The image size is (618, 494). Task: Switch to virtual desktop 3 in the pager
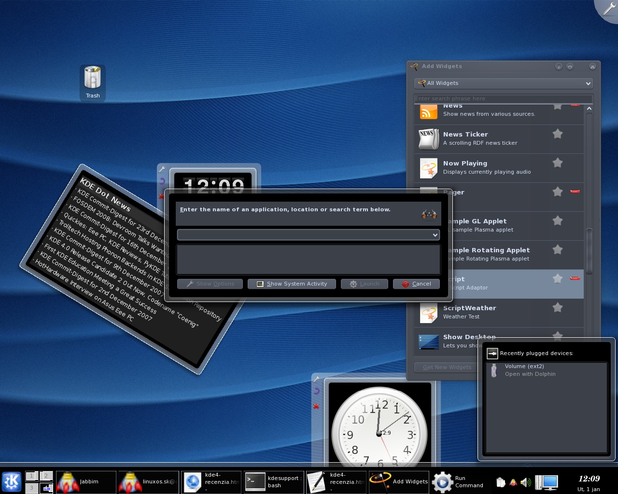(x=31, y=488)
